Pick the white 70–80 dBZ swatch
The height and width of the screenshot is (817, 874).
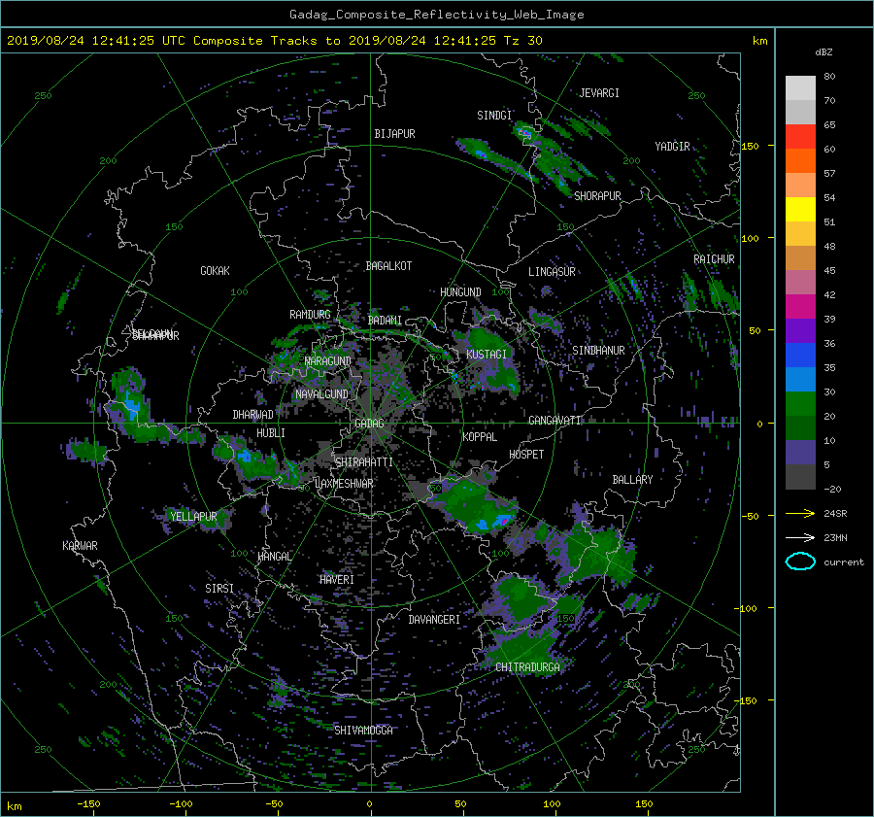click(800, 88)
